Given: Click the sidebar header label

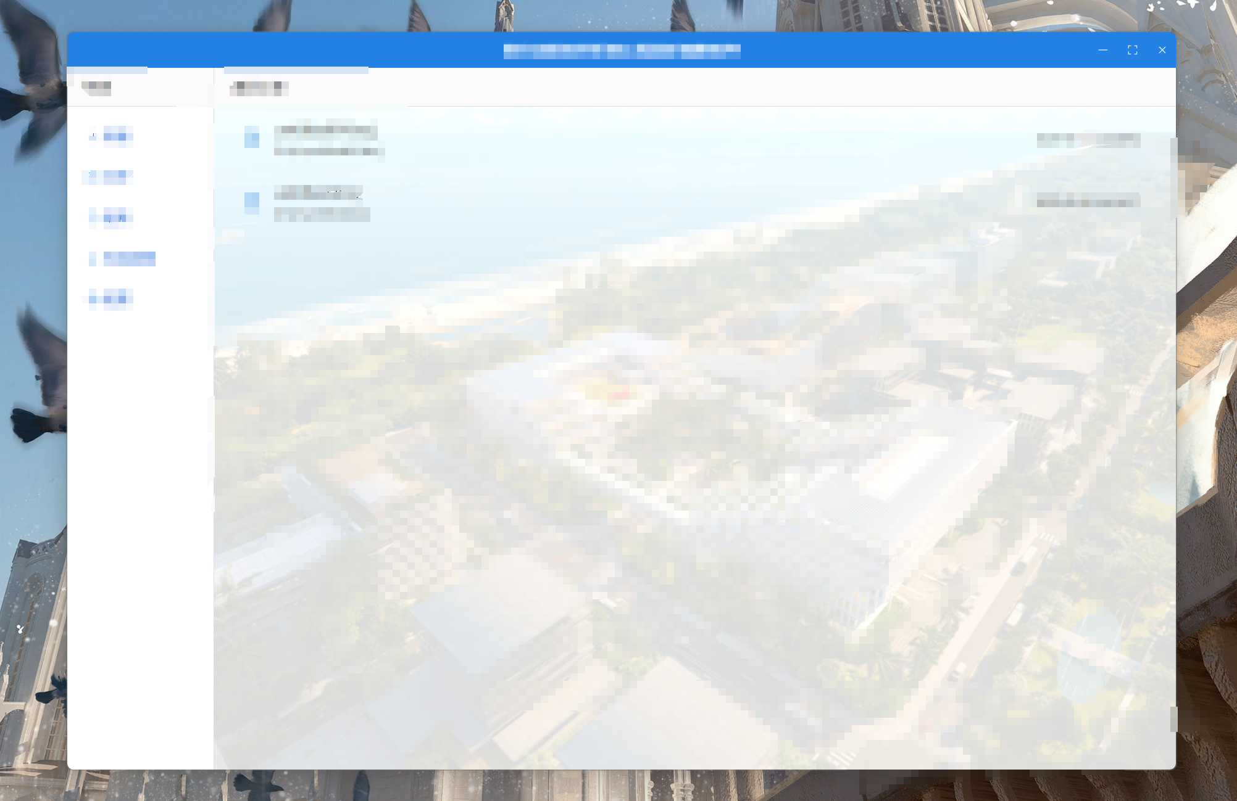Looking at the screenshot, I should 96,88.
